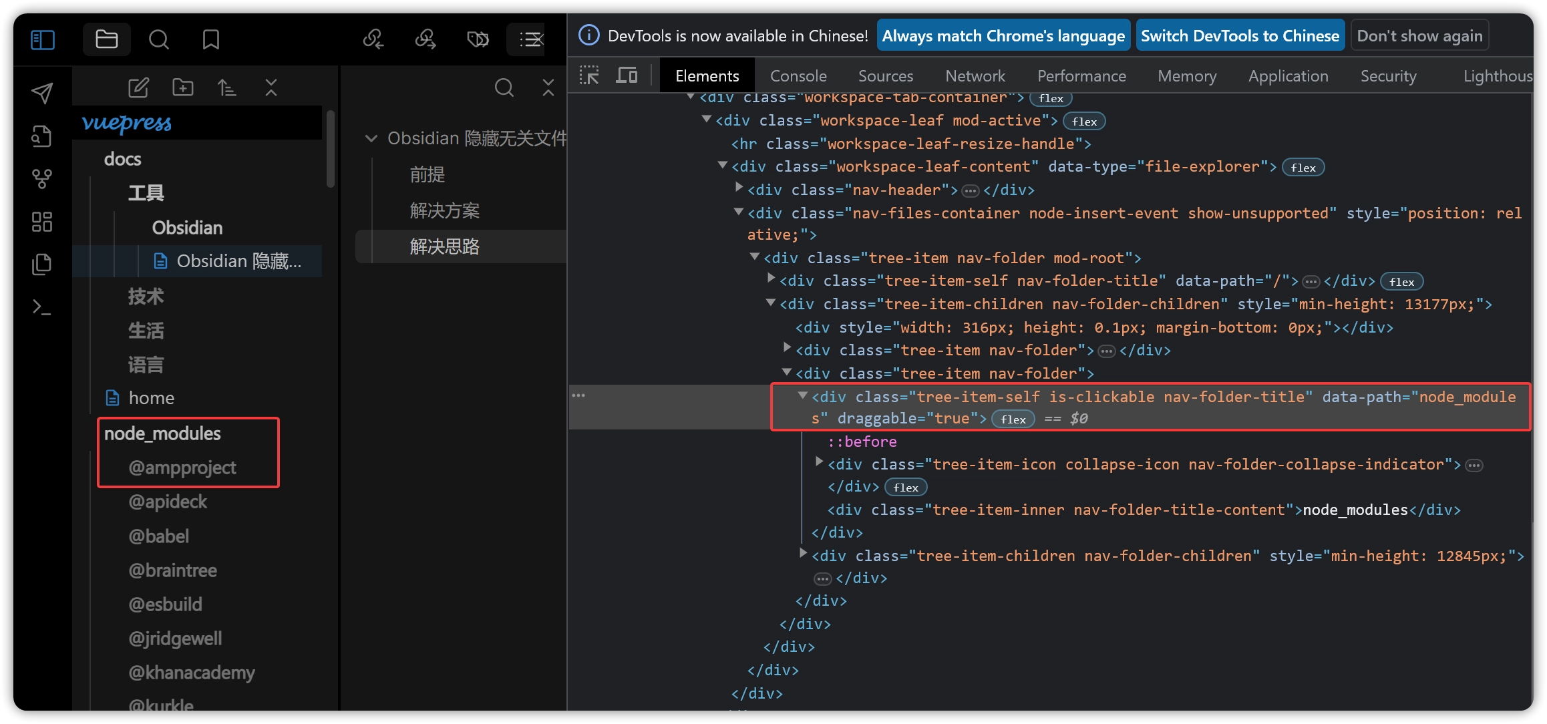Switch to the Application tab
The width and height of the screenshot is (1547, 724).
click(1288, 76)
